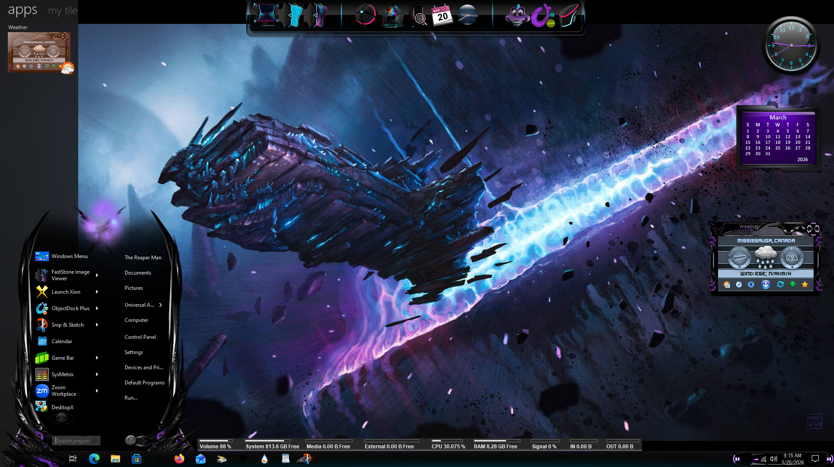The image size is (834, 467).
Task: Expand the Game Bar submenu arrow
Action: pyautogui.click(x=97, y=358)
